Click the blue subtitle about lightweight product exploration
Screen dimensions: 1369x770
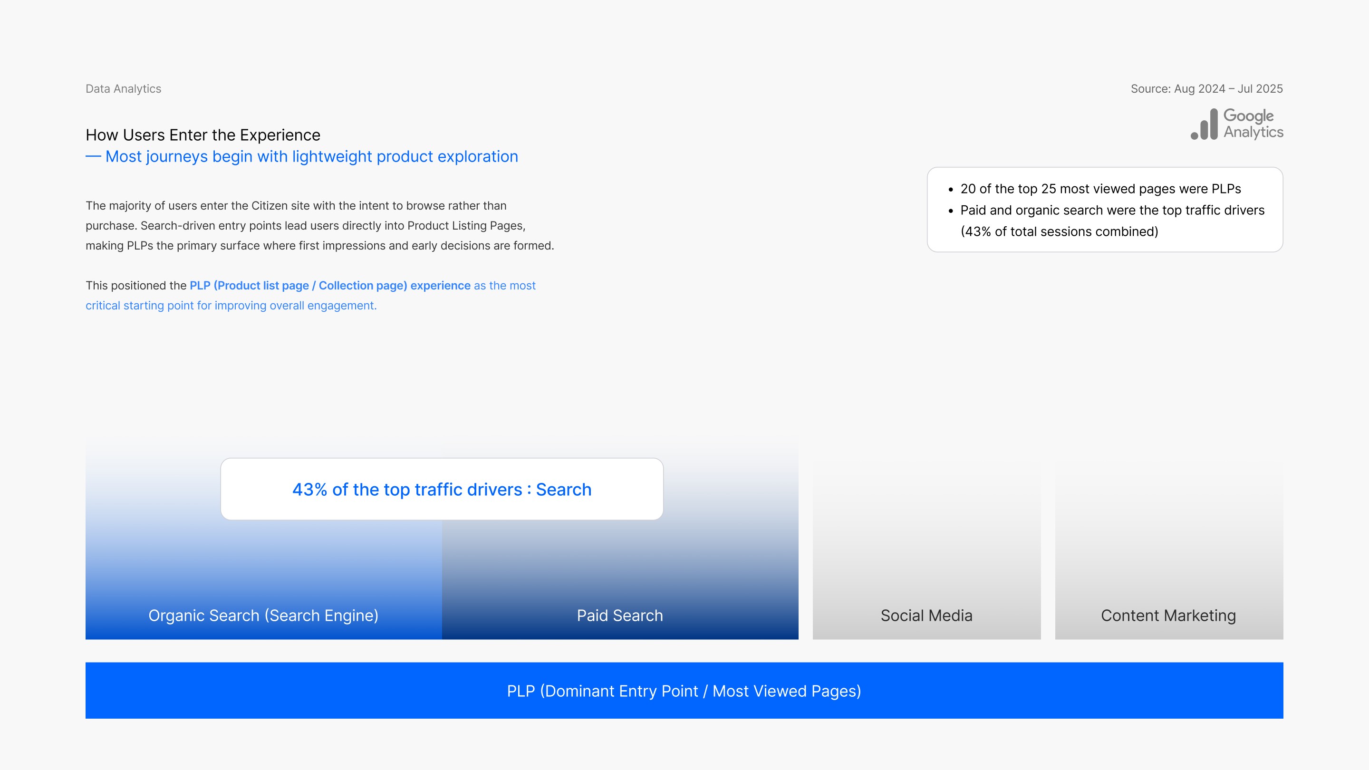pyautogui.click(x=311, y=157)
